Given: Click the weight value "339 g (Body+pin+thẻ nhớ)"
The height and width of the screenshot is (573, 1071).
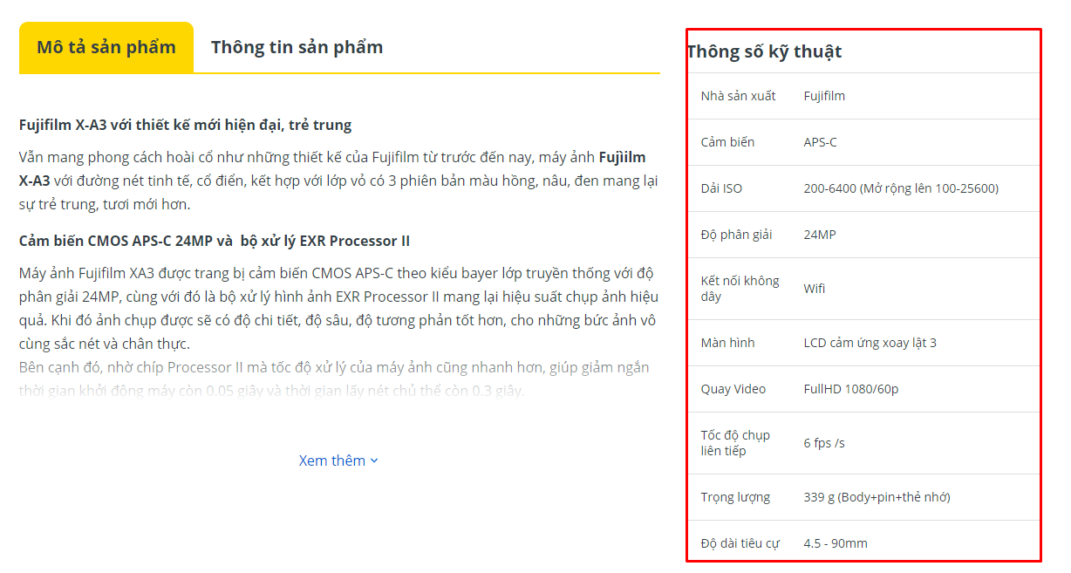Looking at the screenshot, I should coord(877,497).
